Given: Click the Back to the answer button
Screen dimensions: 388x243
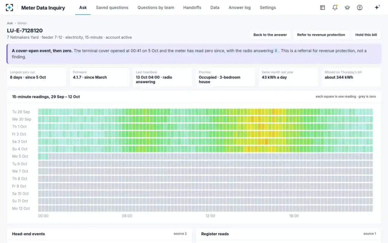Looking at the screenshot, I should pos(270,35).
